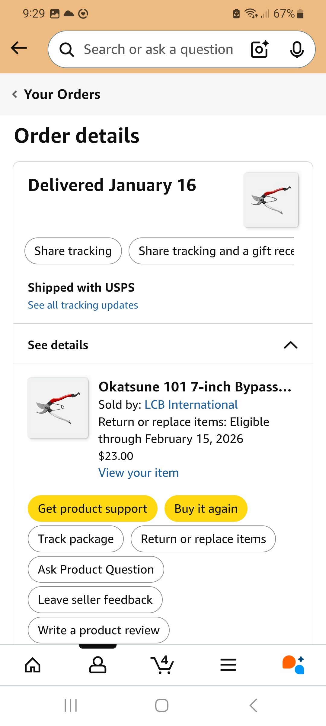Viewport: 326px width, 726px height.
Task: Open LCB International seller link
Action: pos(191,405)
